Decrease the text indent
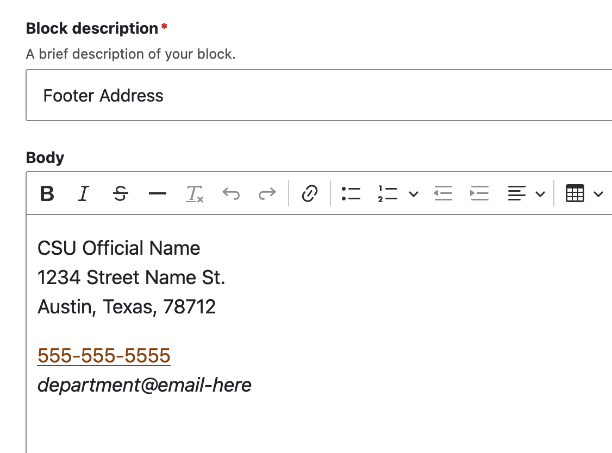 (x=443, y=193)
